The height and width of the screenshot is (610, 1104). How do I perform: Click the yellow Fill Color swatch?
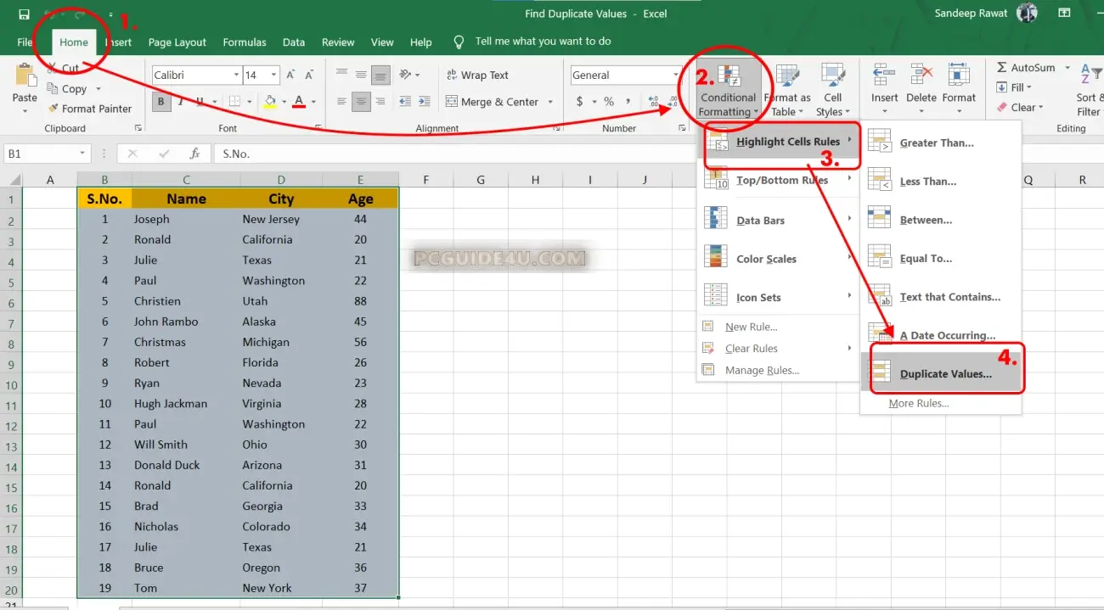pos(270,102)
